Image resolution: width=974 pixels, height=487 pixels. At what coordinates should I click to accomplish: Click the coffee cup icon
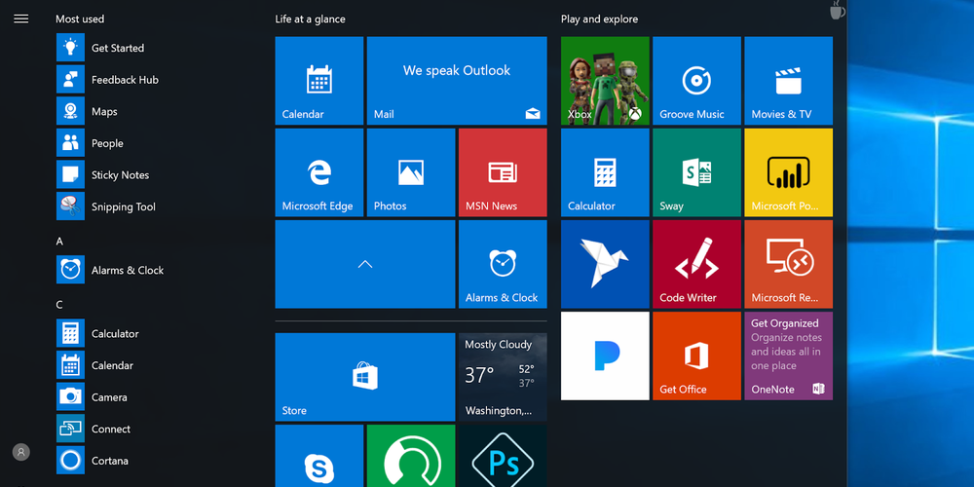tap(838, 10)
